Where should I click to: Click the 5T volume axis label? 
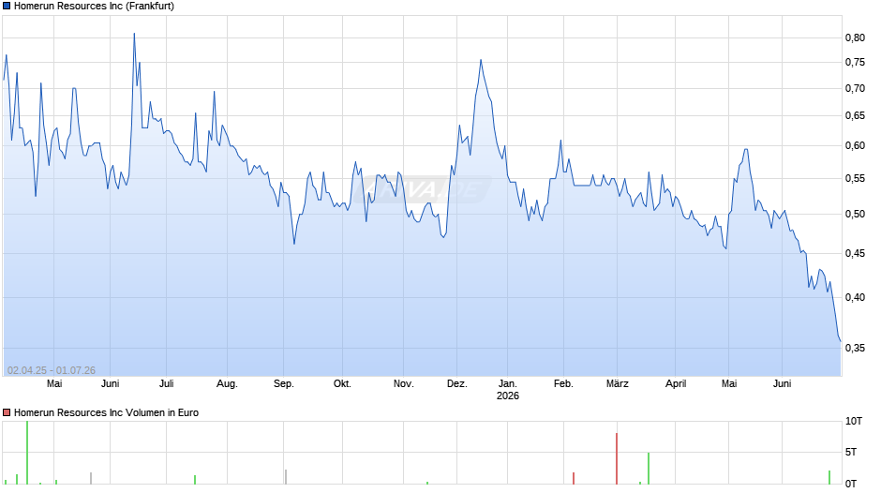pyautogui.click(x=851, y=452)
